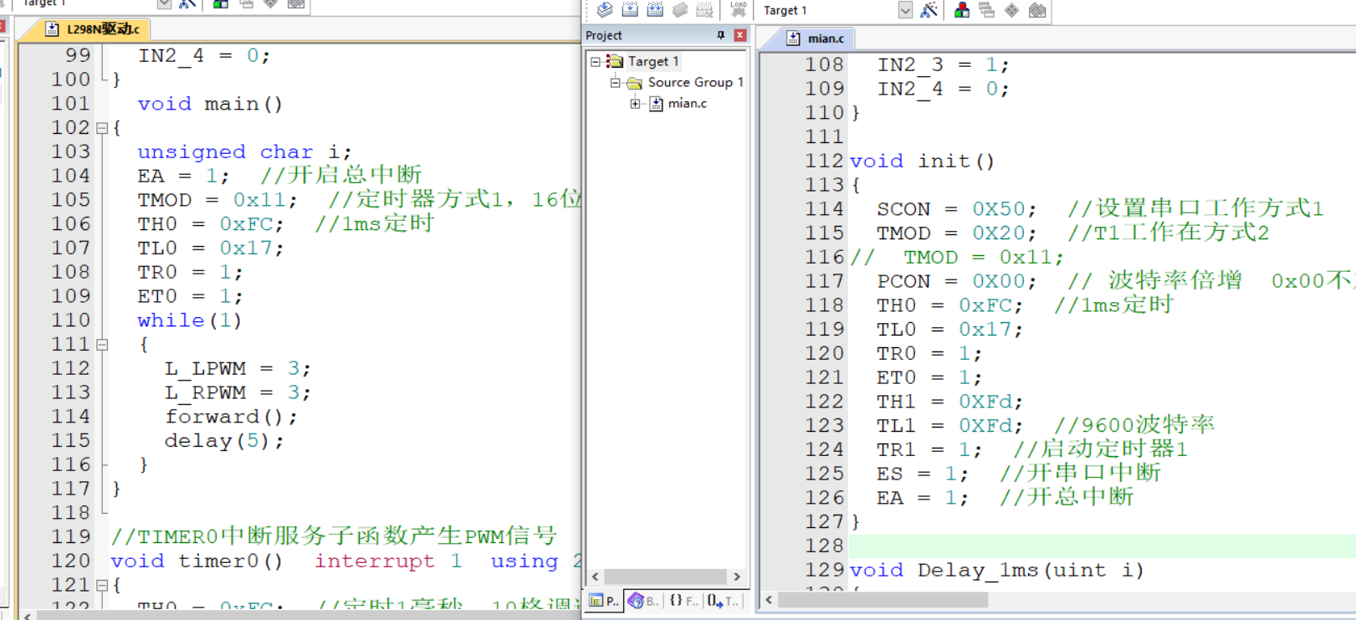
Task: Click the Manage Multi-Project Workspace icon, right toolbar
Action: click(x=987, y=10)
